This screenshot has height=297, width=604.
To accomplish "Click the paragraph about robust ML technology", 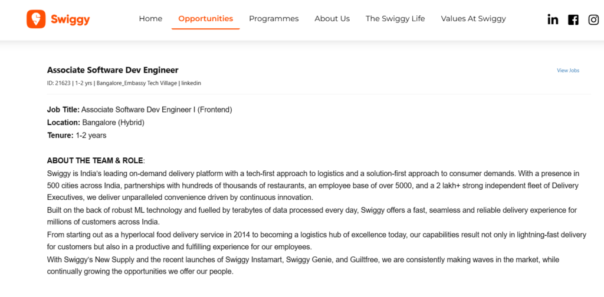I will pos(312,216).
